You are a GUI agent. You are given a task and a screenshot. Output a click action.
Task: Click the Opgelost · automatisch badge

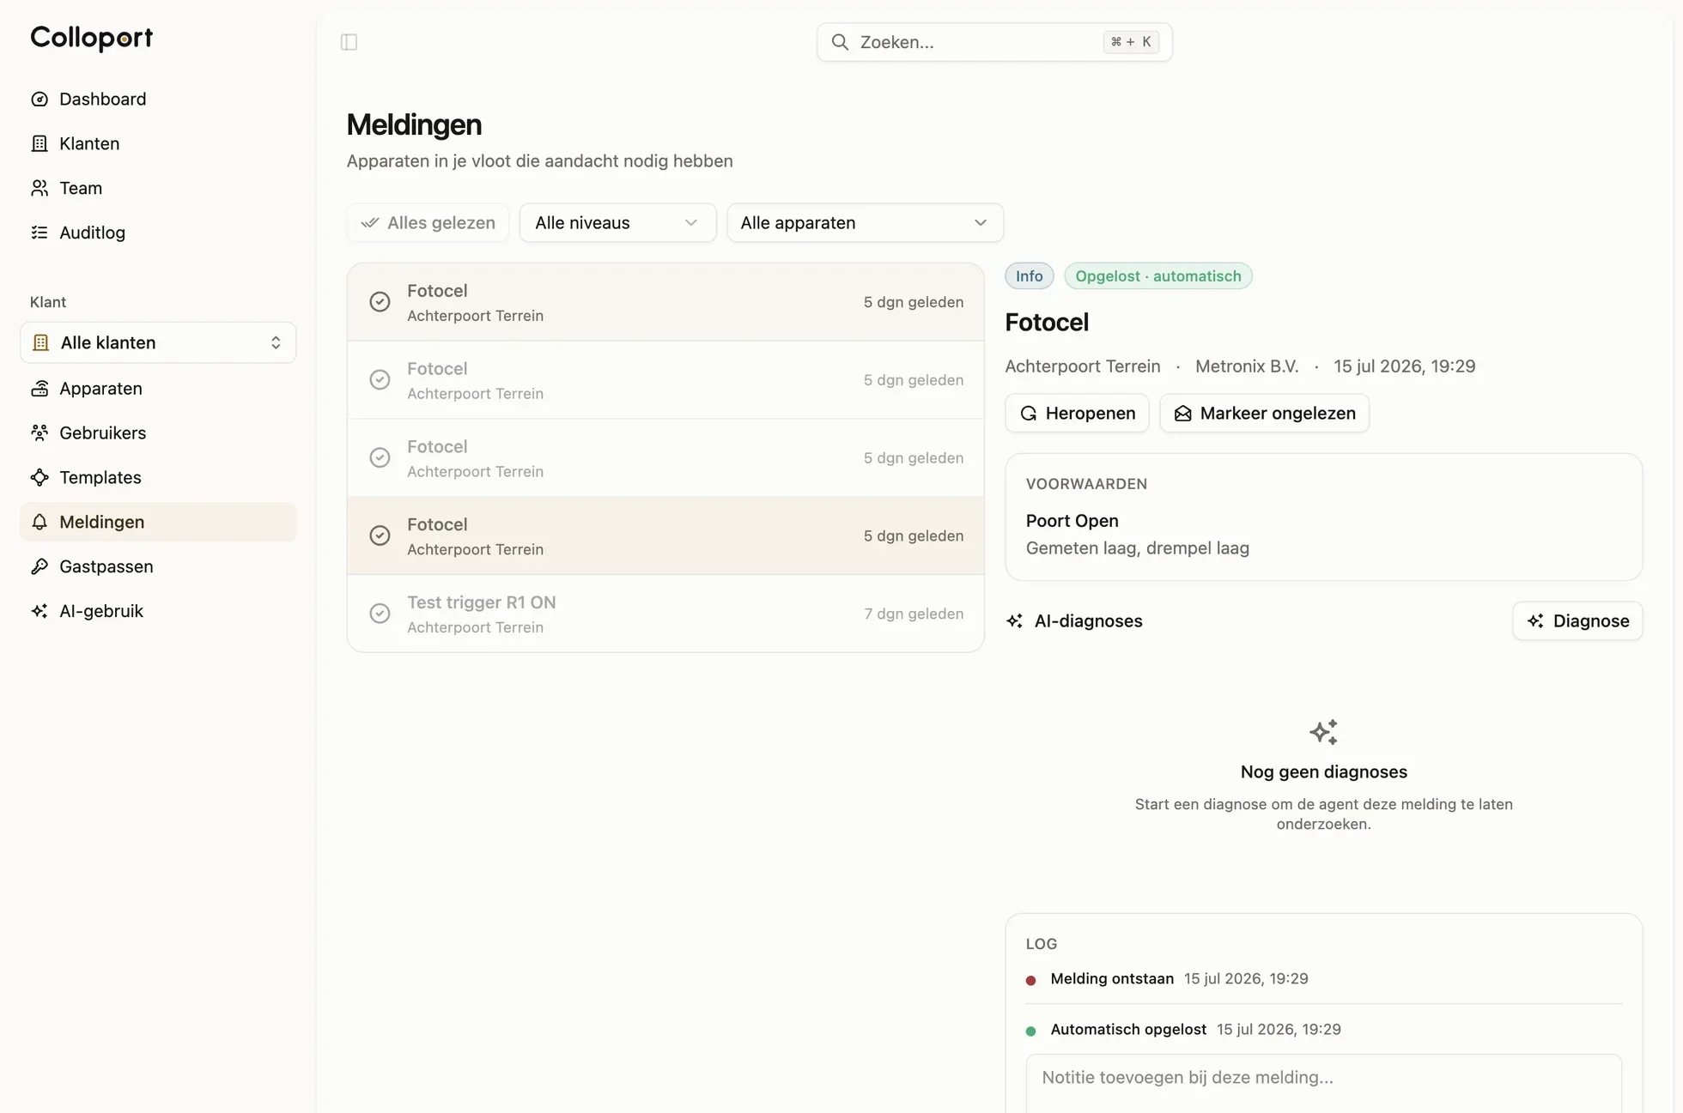[x=1157, y=276]
